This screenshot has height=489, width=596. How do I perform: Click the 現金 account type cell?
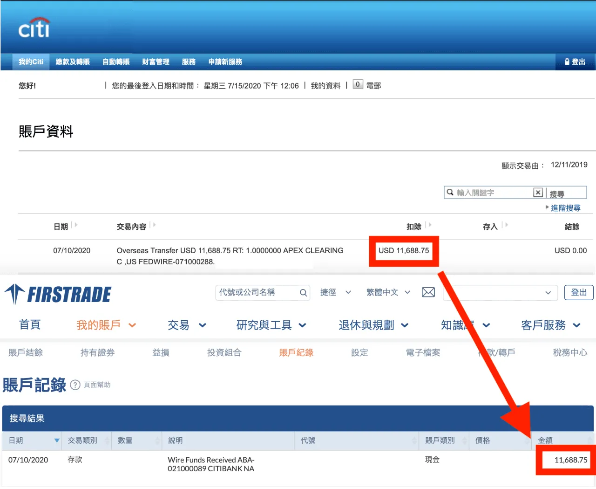(433, 460)
